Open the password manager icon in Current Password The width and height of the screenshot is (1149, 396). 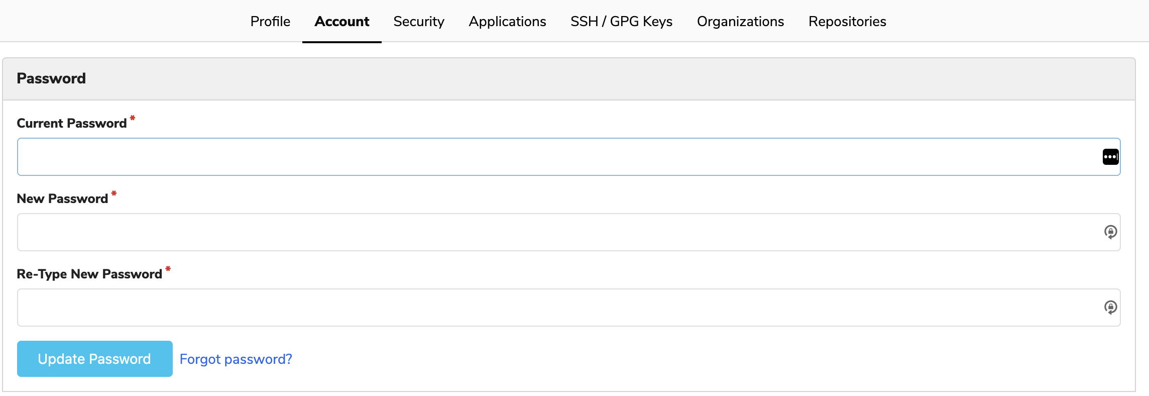(1110, 157)
